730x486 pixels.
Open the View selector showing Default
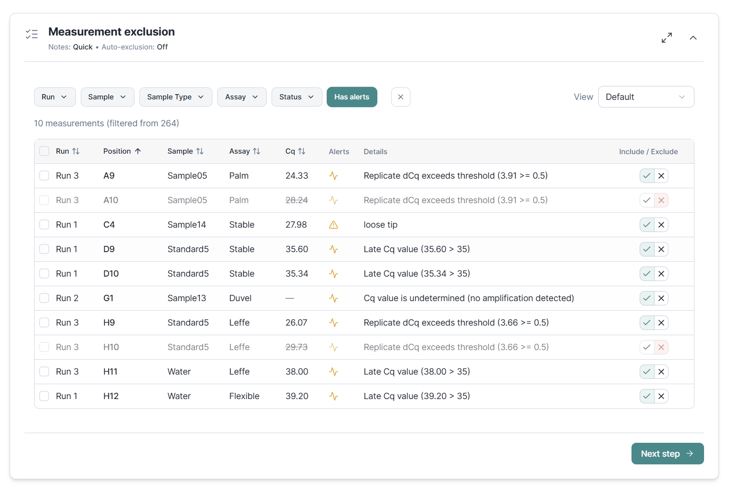646,97
